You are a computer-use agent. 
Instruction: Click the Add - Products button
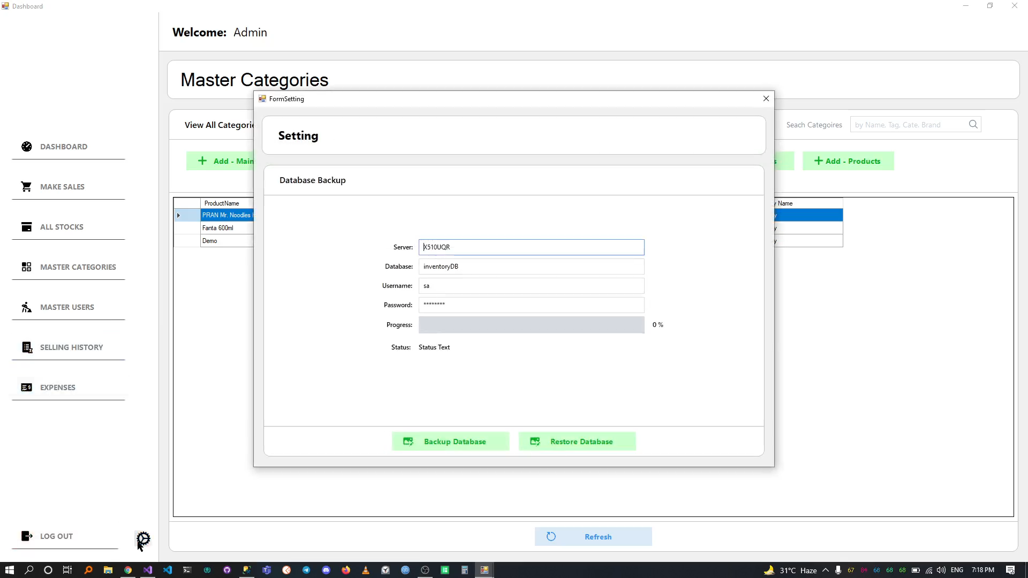pos(848,161)
